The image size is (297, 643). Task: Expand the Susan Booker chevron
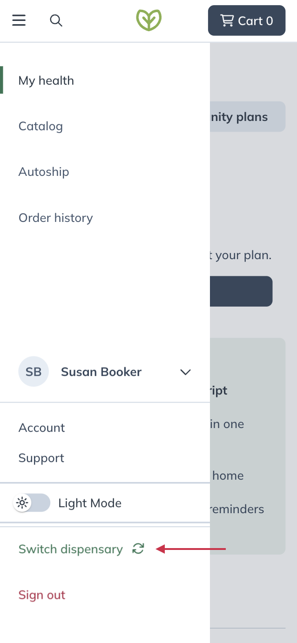click(185, 372)
